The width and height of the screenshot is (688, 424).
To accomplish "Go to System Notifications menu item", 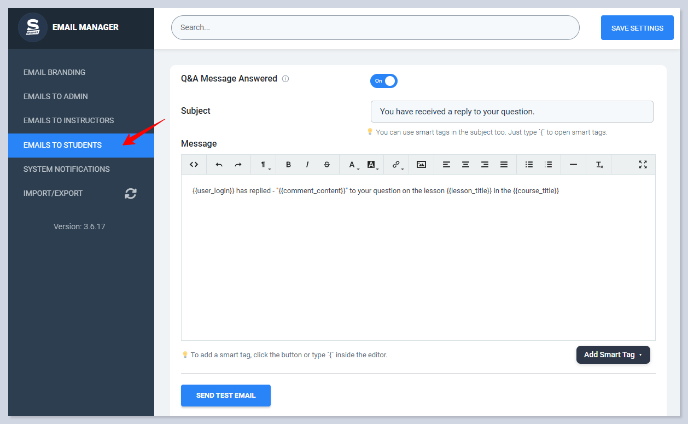I will click(67, 169).
